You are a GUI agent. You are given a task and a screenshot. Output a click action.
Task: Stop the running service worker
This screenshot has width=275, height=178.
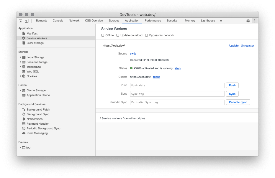(x=178, y=68)
